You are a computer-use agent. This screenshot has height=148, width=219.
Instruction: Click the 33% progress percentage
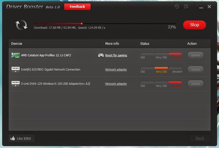[172, 27]
